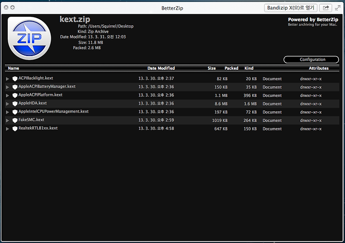Click the large ZIP archive icon
This screenshot has height=243, width=345.
click(x=29, y=38)
